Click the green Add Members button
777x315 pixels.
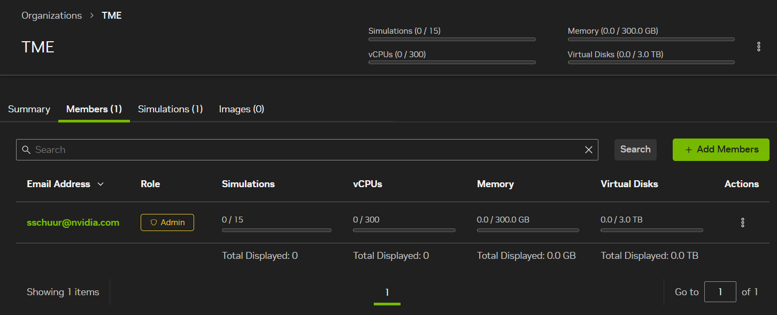pos(720,150)
